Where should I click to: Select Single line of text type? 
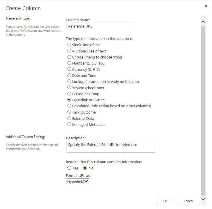(69, 44)
